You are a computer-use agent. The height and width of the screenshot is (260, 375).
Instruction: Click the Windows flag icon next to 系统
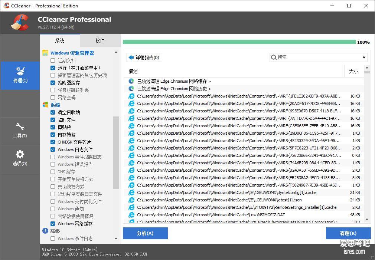coord(45,105)
